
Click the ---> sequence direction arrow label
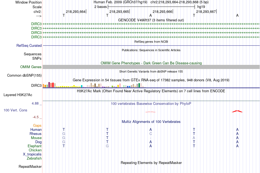click(x=39, y=16)
